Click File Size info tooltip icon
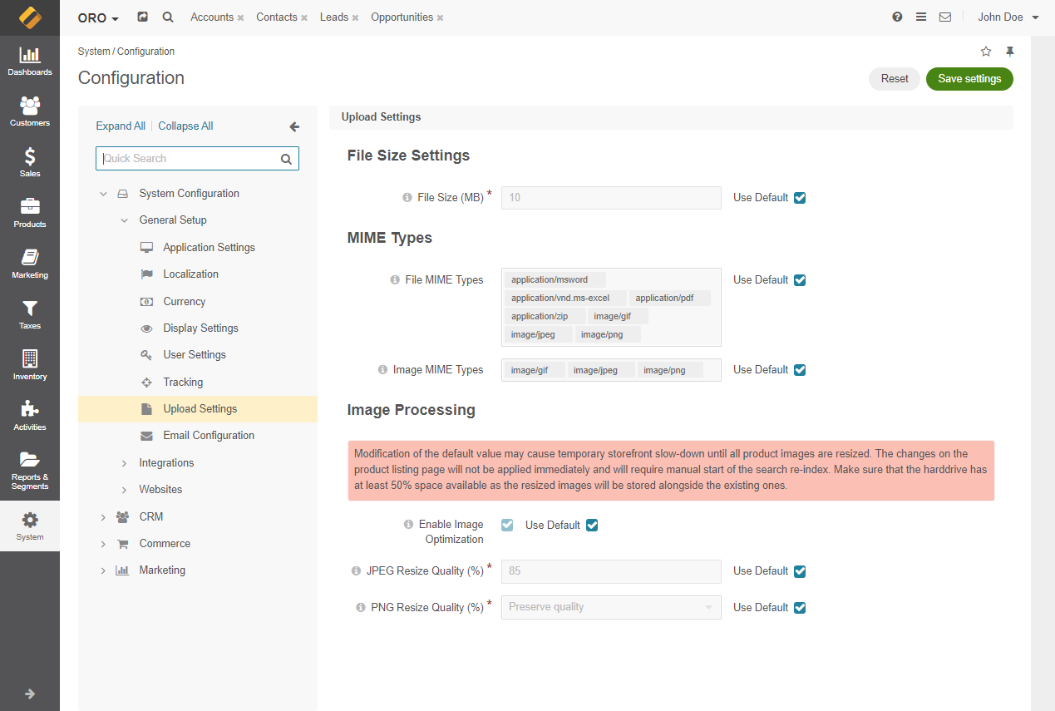The height and width of the screenshot is (711, 1055). tap(407, 198)
